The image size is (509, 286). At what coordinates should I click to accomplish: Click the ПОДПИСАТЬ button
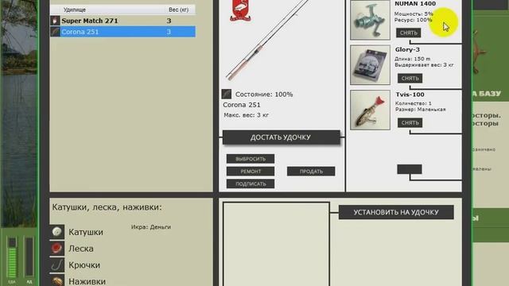(x=251, y=184)
